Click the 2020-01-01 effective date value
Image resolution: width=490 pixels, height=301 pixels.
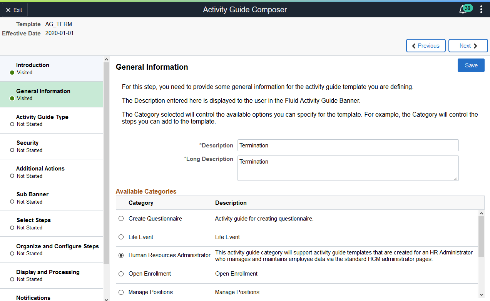coord(59,33)
